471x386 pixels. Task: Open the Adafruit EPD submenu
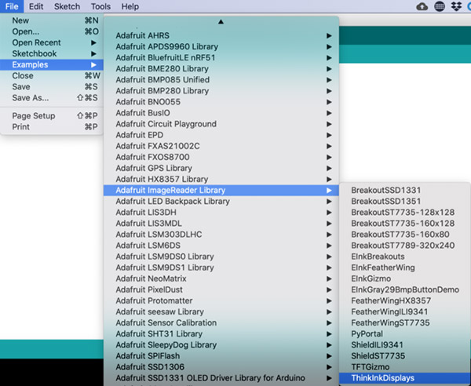point(221,135)
